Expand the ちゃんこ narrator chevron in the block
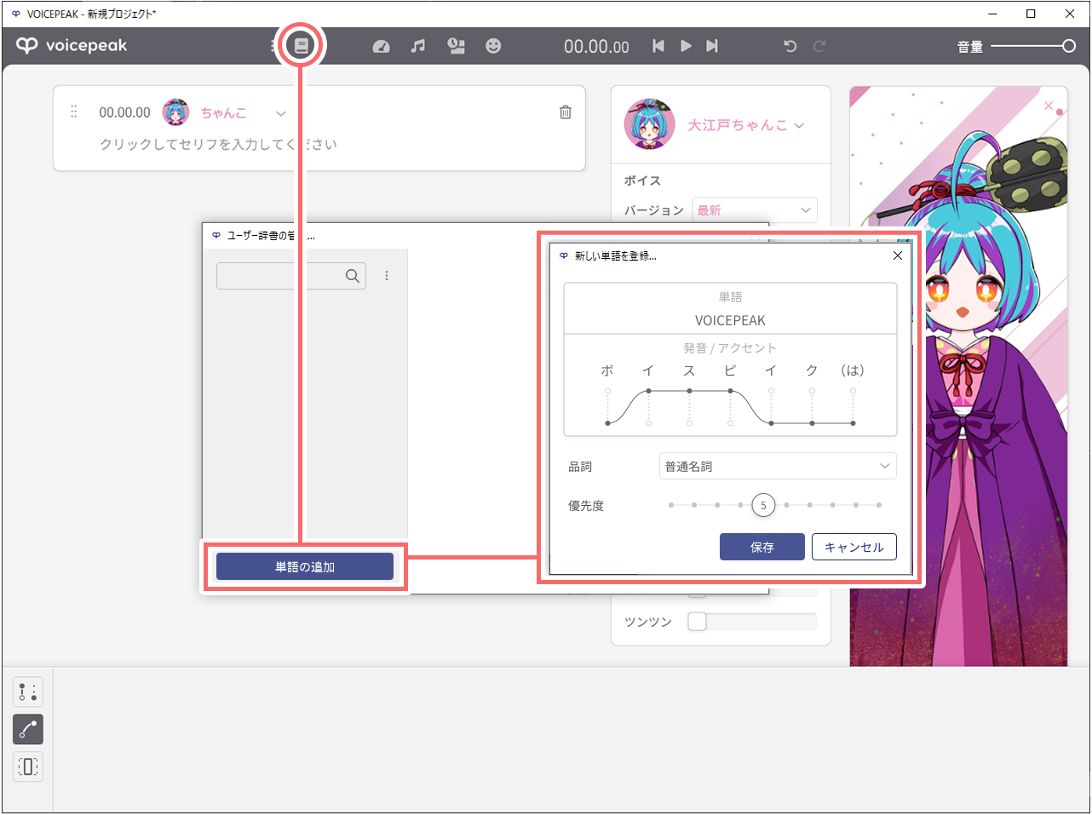Screen dimensions: 1092x815 click(281, 113)
